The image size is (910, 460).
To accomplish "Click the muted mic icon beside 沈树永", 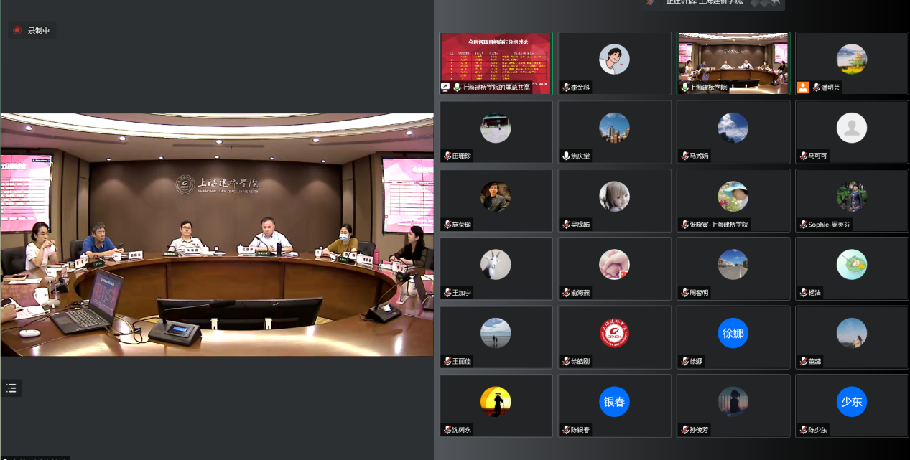I will (x=447, y=430).
